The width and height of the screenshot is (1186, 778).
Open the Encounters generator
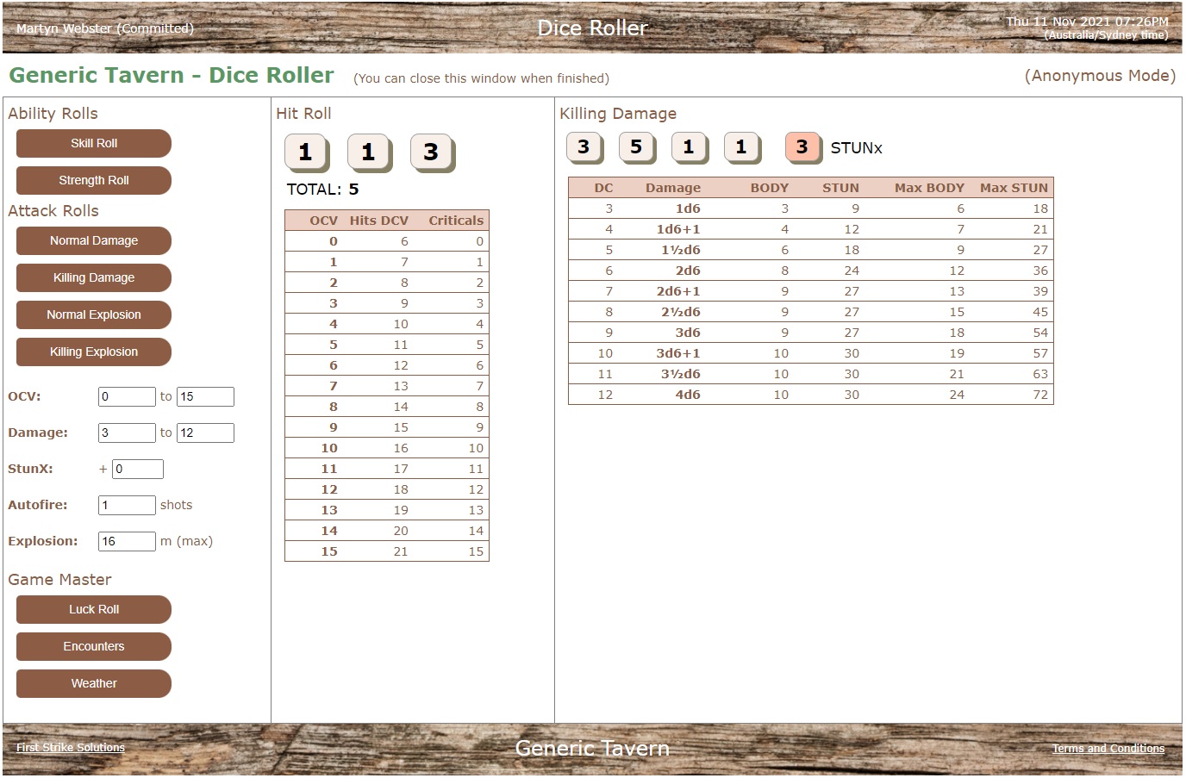[x=94, y=647]
